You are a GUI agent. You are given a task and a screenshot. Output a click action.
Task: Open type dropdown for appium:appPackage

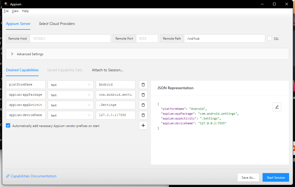pyautogui.click(x=71, y=95)
